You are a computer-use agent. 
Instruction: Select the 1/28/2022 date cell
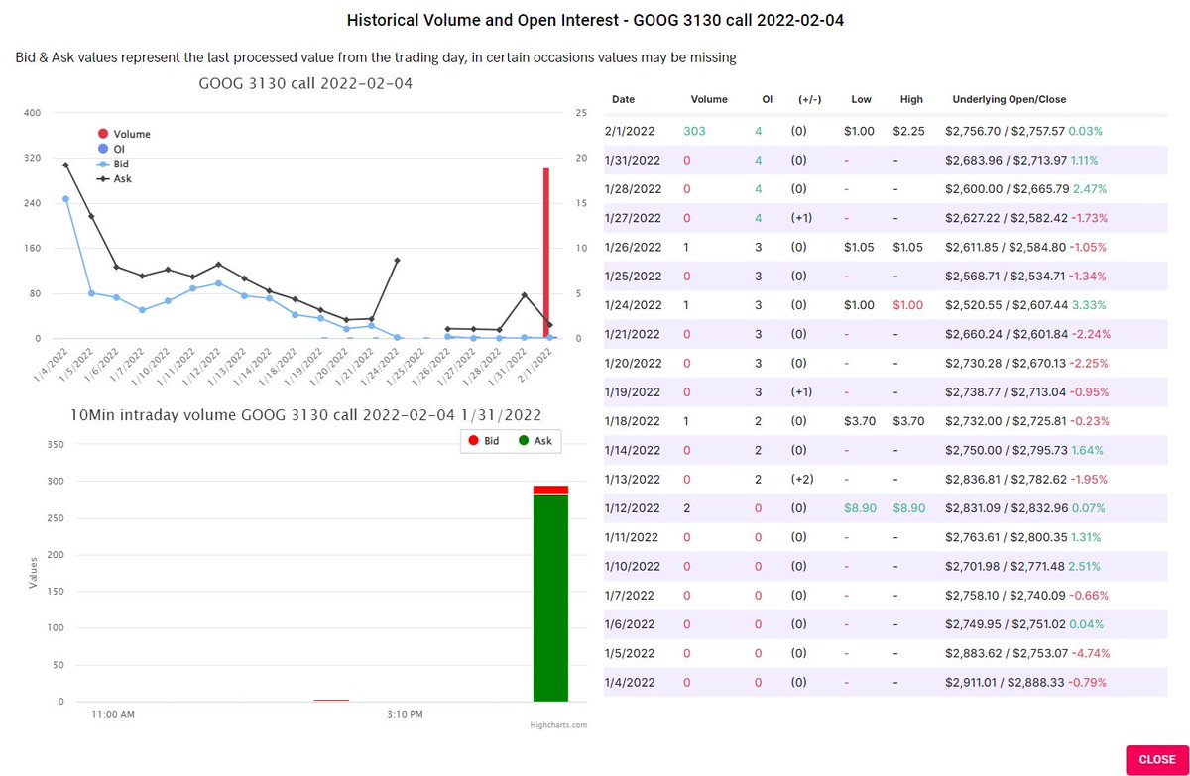633,188
